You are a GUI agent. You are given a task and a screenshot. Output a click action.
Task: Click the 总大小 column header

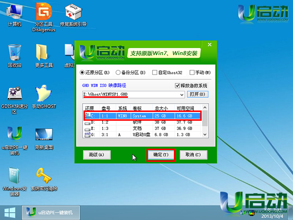tap(164, 109)
